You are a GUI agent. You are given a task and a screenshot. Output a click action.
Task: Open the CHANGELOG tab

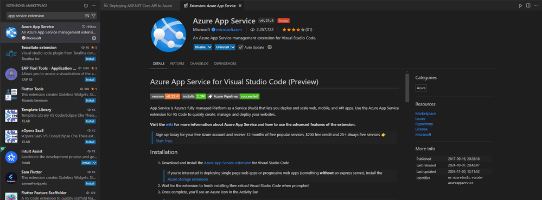[x=199, y=64]
